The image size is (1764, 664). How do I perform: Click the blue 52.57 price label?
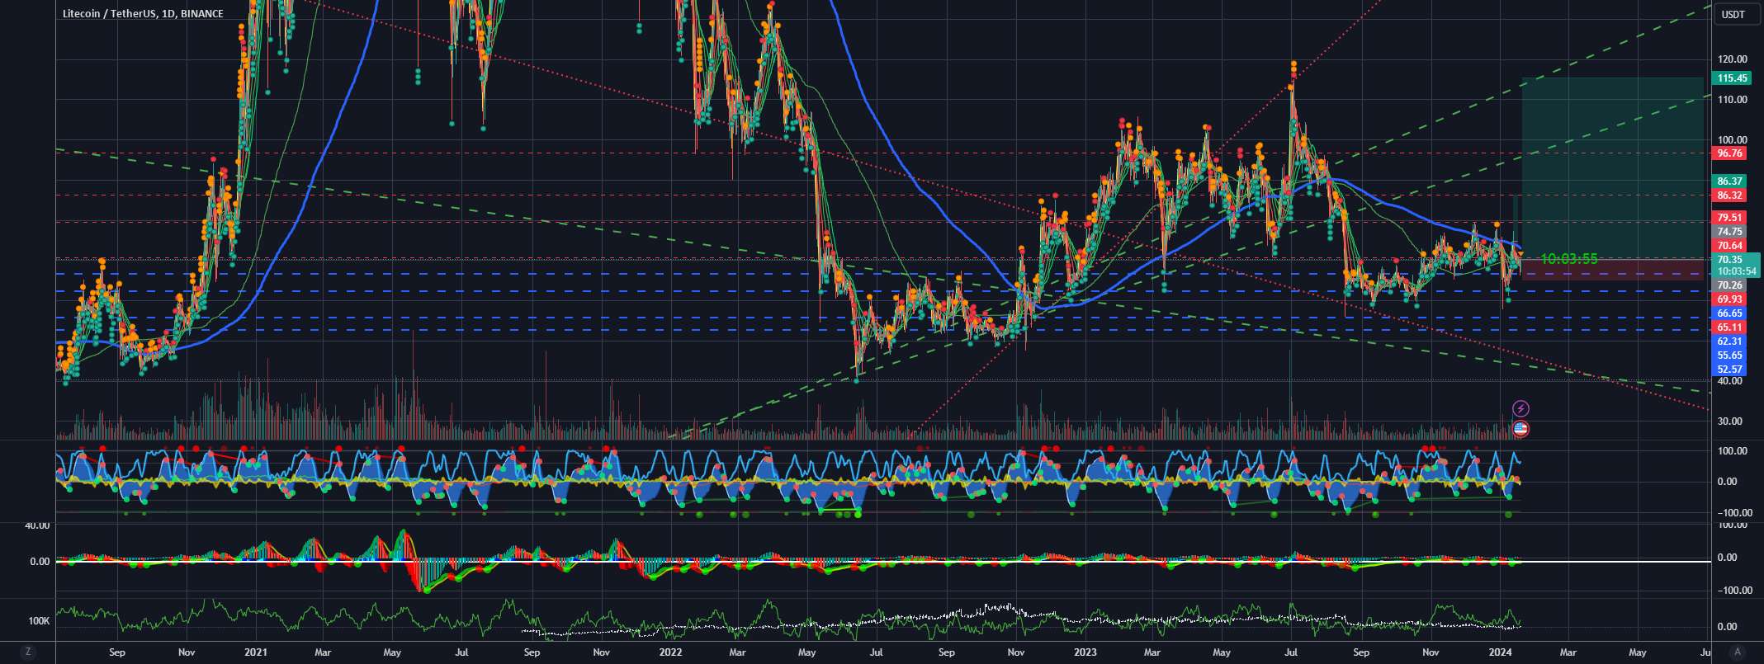point(1729,370)
